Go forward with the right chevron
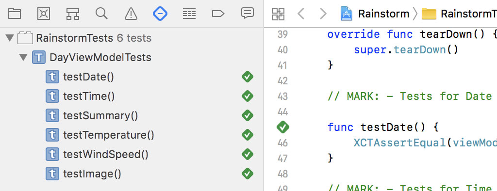Viewport: 497px width, 191px height. coord(323,14)
